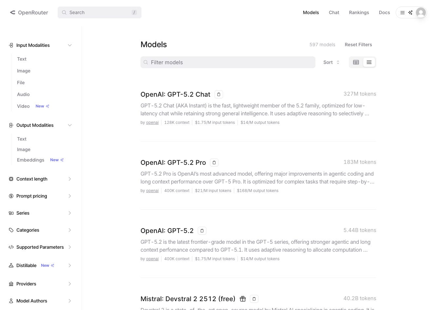Click the 40.2B tokens value
Viewport: 432px width, 310px height.
(x=360, y=298)
